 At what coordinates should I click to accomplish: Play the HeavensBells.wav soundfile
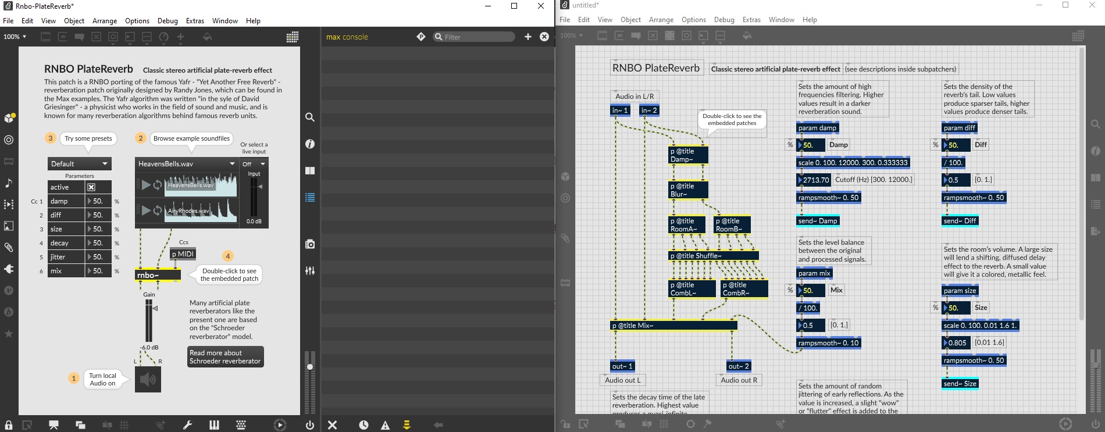click(x=146, y=185)
